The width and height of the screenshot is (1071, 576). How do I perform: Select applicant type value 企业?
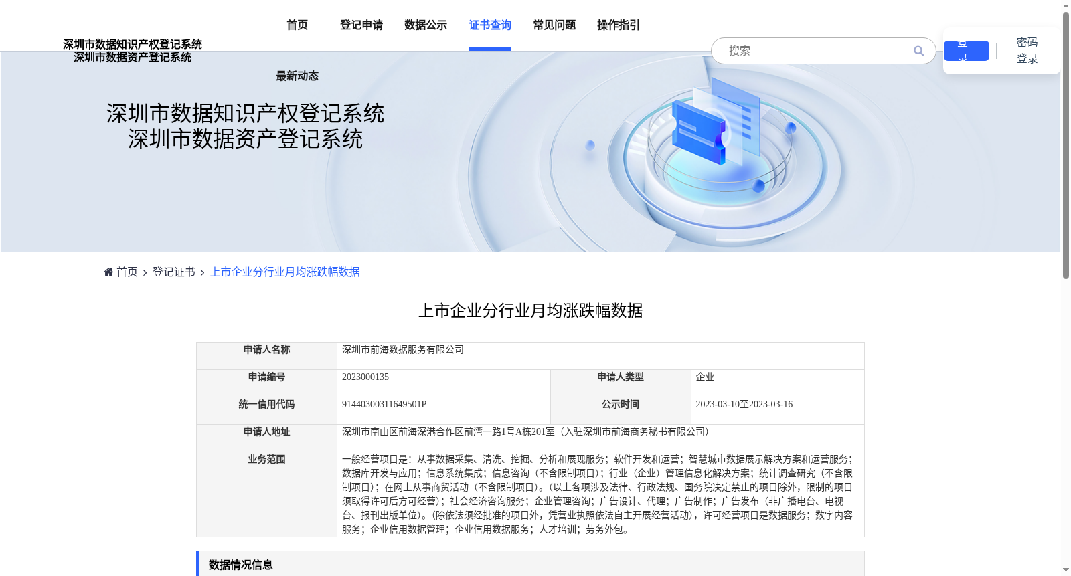tap(705, 377)
